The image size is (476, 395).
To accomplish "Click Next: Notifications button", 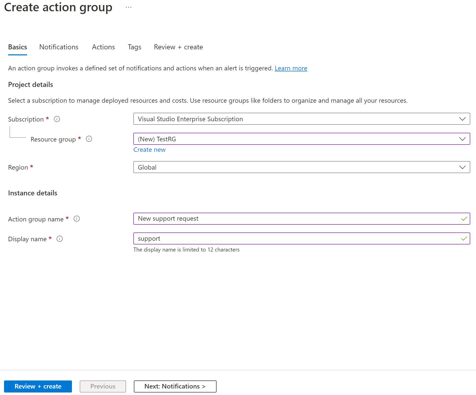I will point(175,386).
